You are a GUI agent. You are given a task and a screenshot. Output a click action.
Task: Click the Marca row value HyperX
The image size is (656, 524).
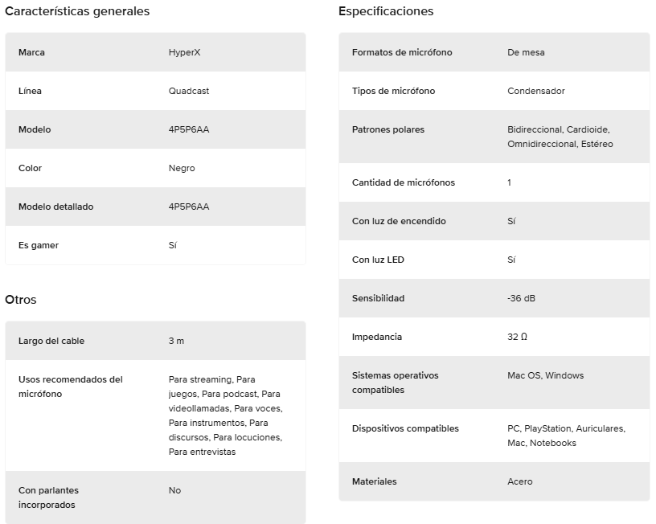pyautogui.click(x=184, y=52)
